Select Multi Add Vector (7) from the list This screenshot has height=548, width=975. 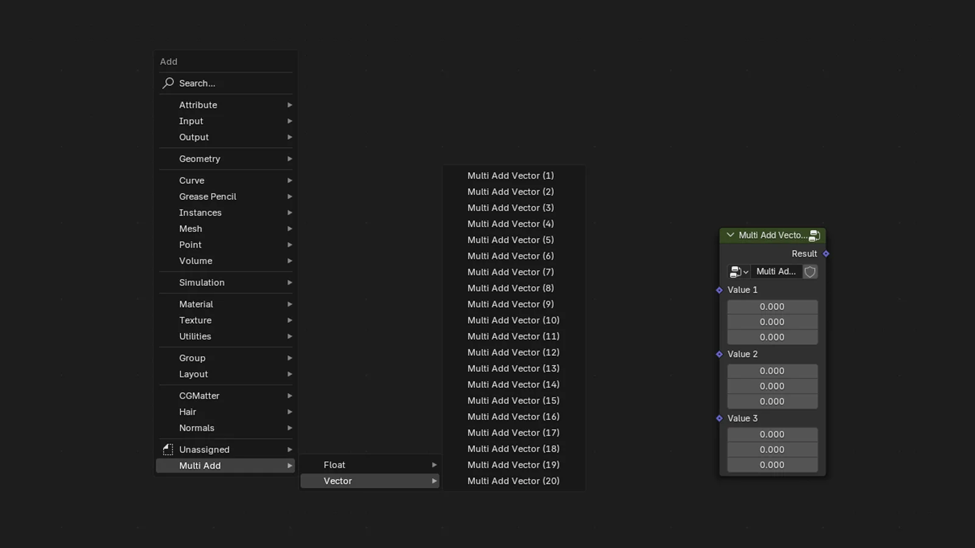coord(511,272)
